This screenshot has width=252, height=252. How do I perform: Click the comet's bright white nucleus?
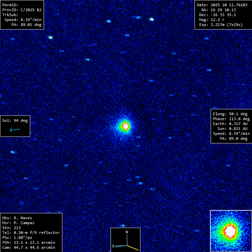point(125,126)
